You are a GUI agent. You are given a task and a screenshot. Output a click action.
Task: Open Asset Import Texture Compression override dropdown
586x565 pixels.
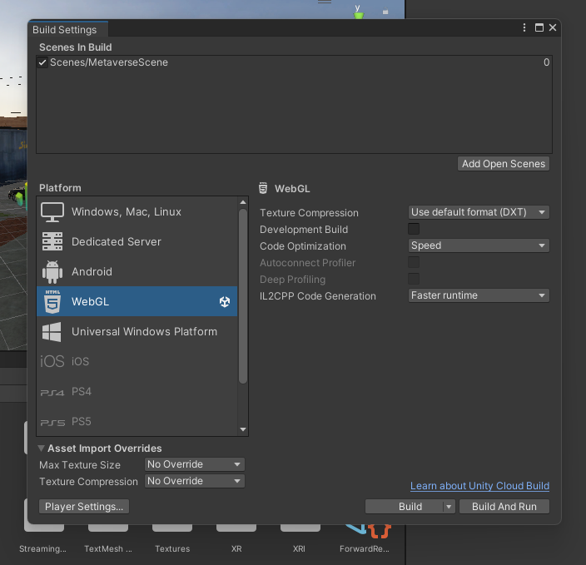195,481
